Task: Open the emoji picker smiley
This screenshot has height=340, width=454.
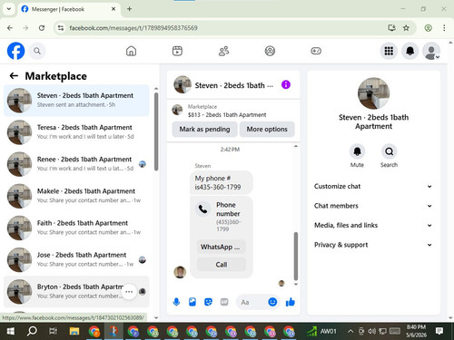Action: 272,302
